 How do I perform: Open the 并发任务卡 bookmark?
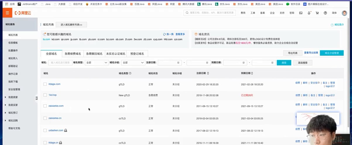pos(94,4)
